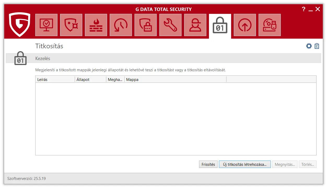Screen dimensions: 327x188
Task: Click Új titkosítás létrehozása button
Action: click(x=245, y=164)
